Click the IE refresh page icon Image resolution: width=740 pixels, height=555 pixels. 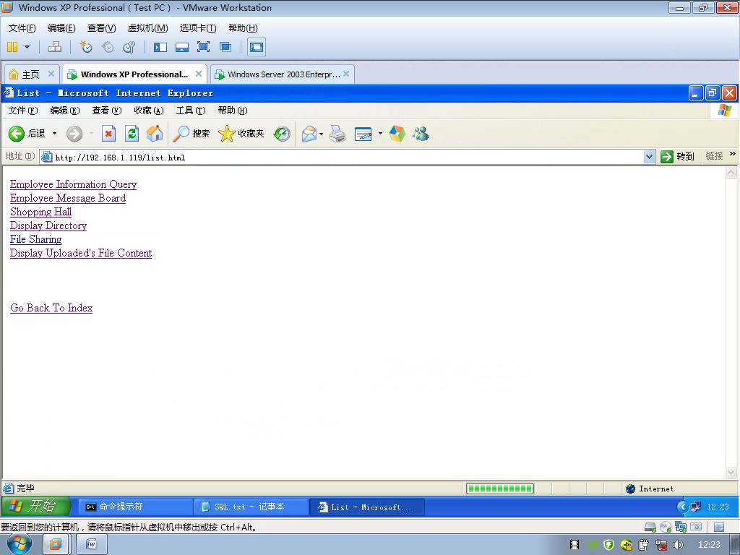132,134
